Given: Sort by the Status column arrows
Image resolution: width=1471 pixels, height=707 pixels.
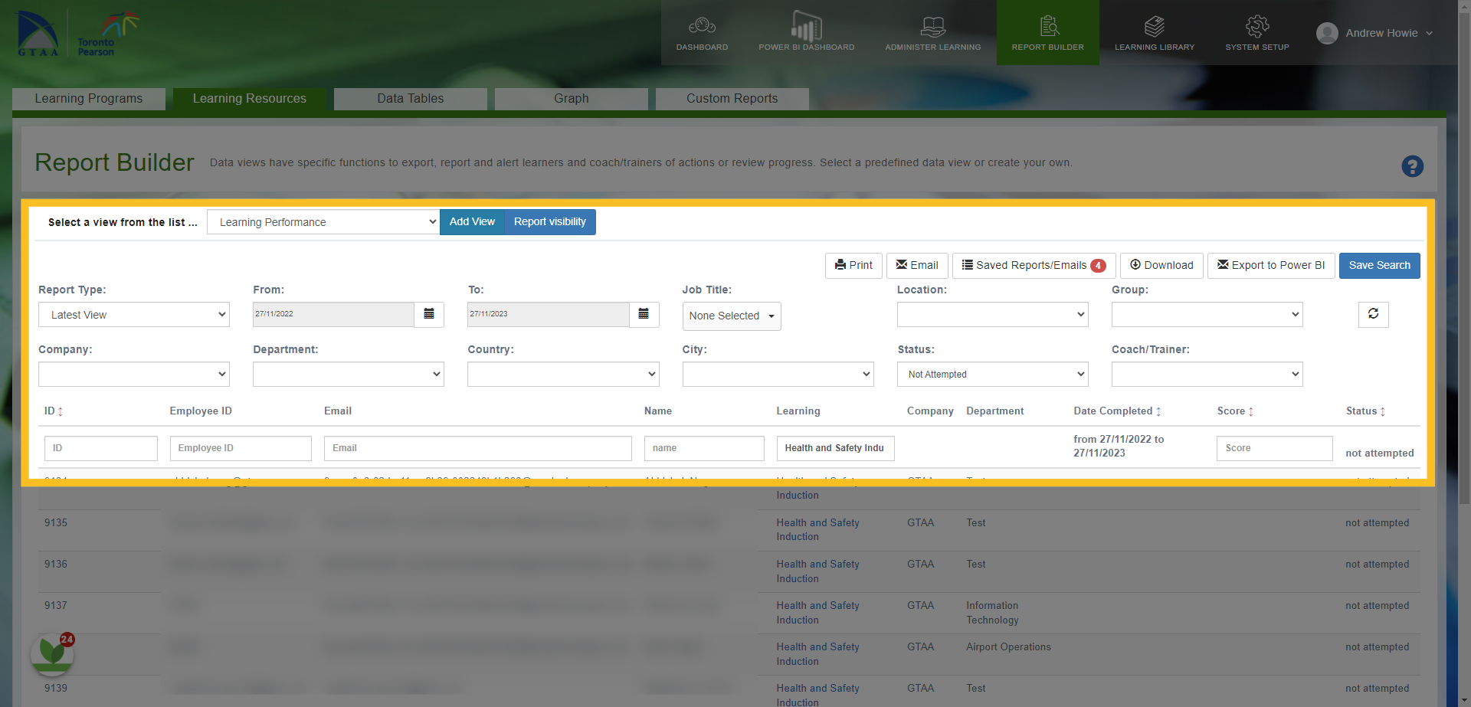Looking at the screenshot, I should coord(1383,411).
